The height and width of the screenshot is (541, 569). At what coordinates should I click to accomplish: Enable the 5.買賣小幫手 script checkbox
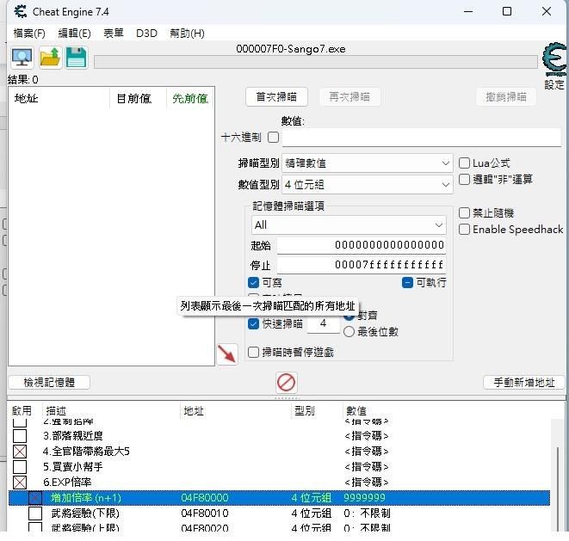[x=20, y=467]
